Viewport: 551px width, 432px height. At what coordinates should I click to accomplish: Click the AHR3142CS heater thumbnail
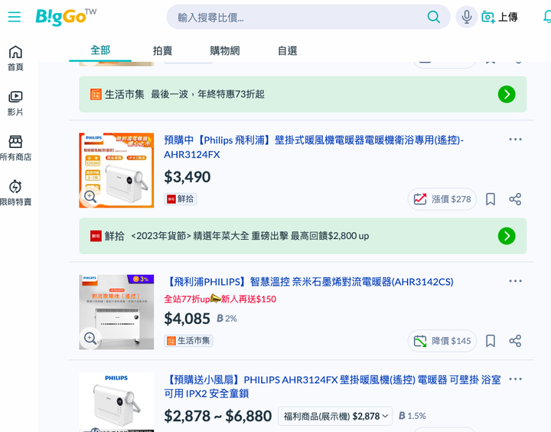pos(116,312)
